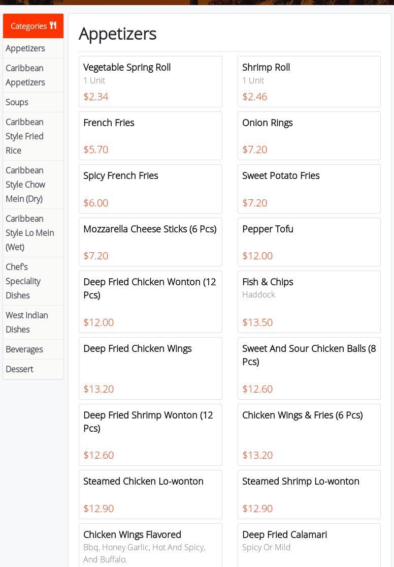Select Caribbean Appetizers category

(25, 75)
